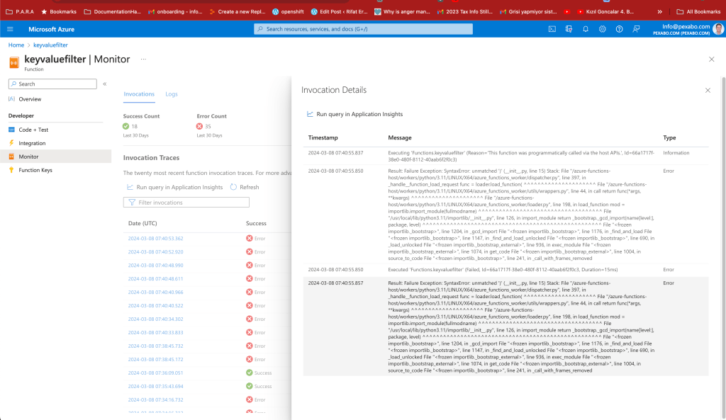Open the Directories and subscriptions filter icon
This screenshot has width=726, height=420.
point(569,29)
